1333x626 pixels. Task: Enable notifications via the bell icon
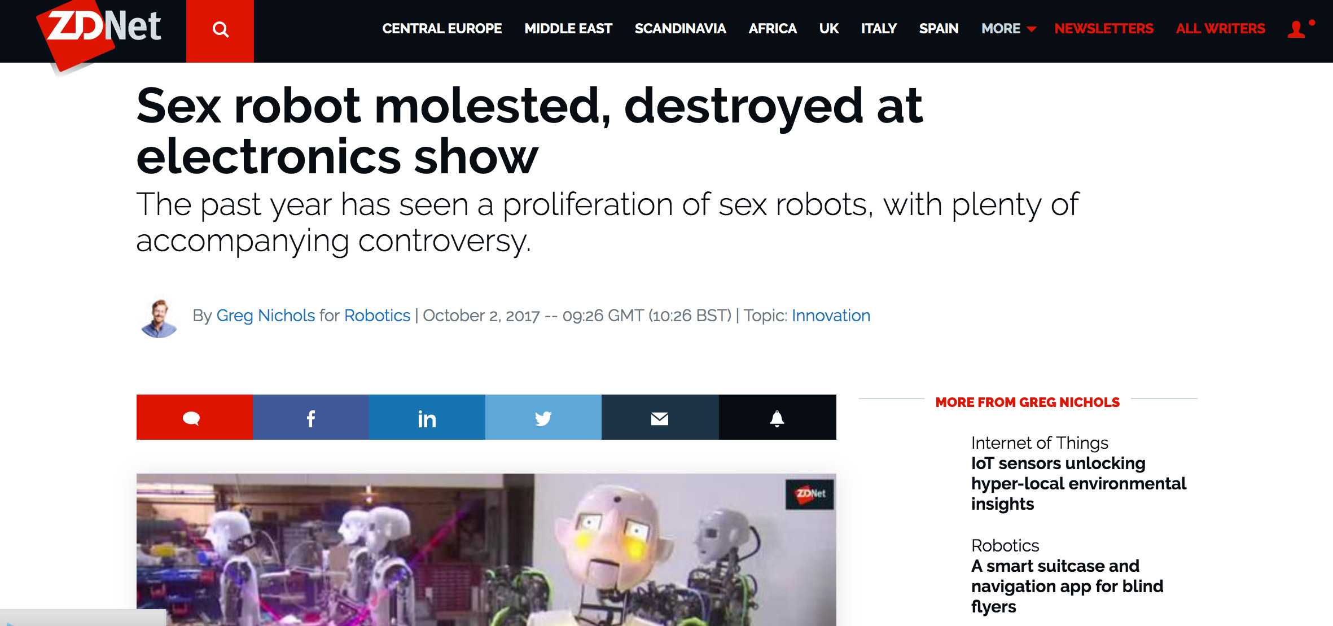coord(777,417)
